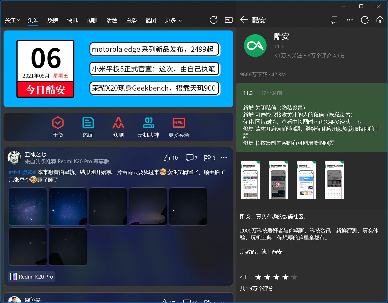Viewport: 388px width, 303px height.
Task: Refresh the 酷安 app detail pane
Action: pos(365,20)
